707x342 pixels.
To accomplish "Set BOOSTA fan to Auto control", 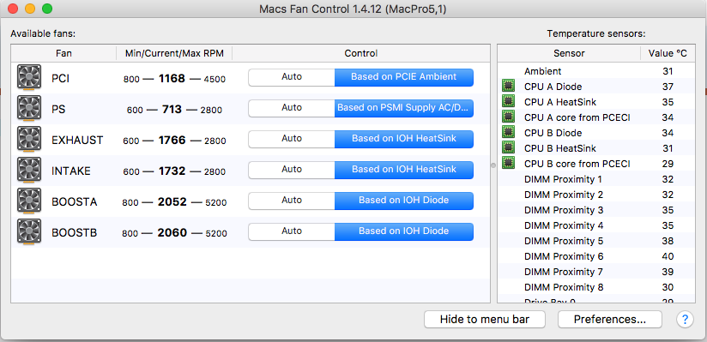I will (291, 201).
